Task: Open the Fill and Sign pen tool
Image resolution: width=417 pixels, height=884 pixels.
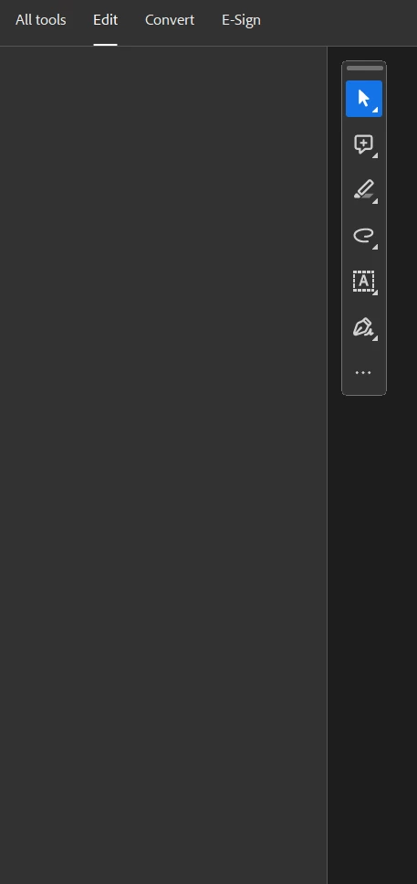Action: 363,327
